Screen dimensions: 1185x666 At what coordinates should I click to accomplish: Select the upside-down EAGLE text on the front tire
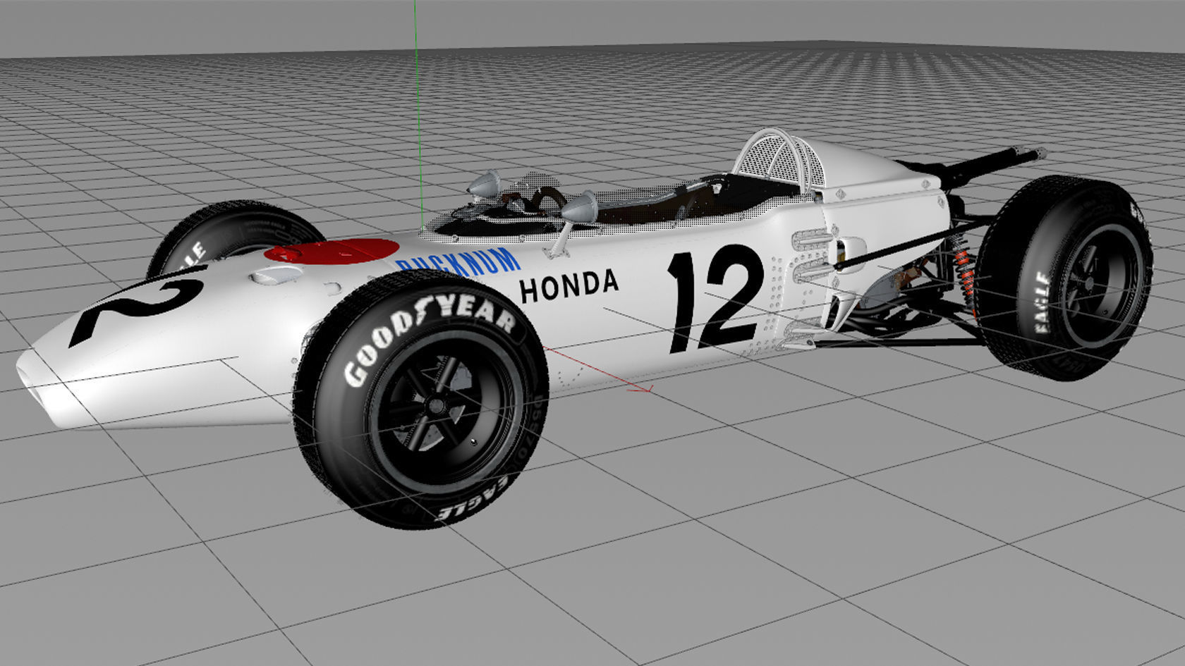[x=472, y=500]
